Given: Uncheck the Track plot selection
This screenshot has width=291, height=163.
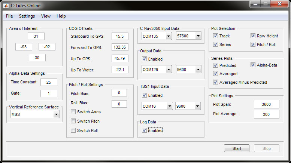Looking at the screenshot, I should click(215, 36).
